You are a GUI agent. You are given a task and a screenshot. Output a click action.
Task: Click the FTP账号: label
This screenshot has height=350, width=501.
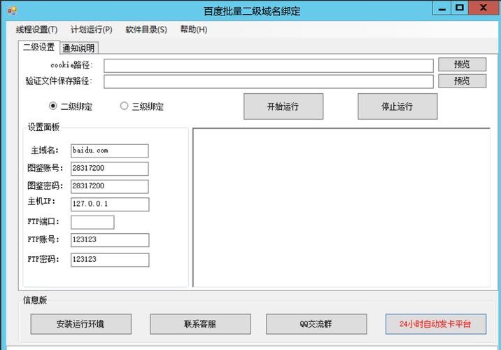[x=43, y=239]
